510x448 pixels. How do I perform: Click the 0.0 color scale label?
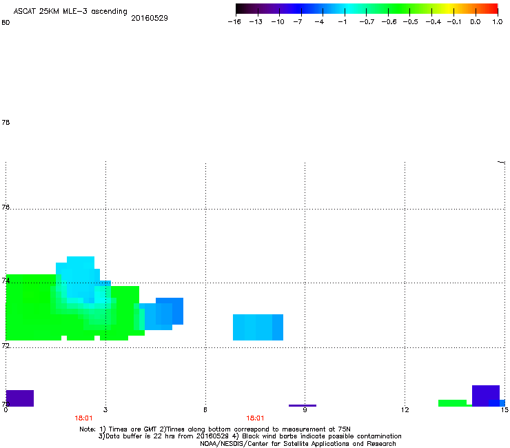pyautogui.click(x=476, y=22)
